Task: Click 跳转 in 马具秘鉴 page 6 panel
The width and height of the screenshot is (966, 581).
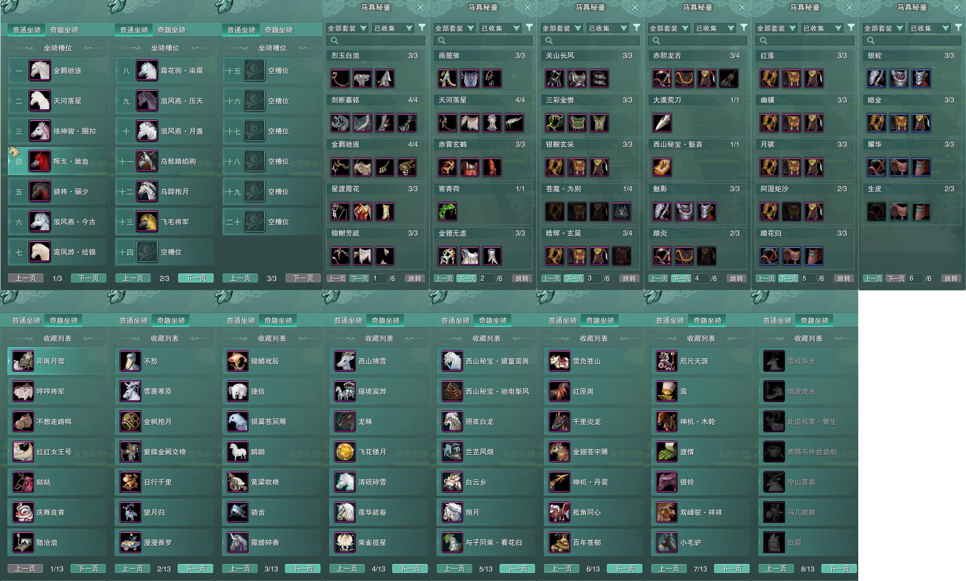Action: 951,279
